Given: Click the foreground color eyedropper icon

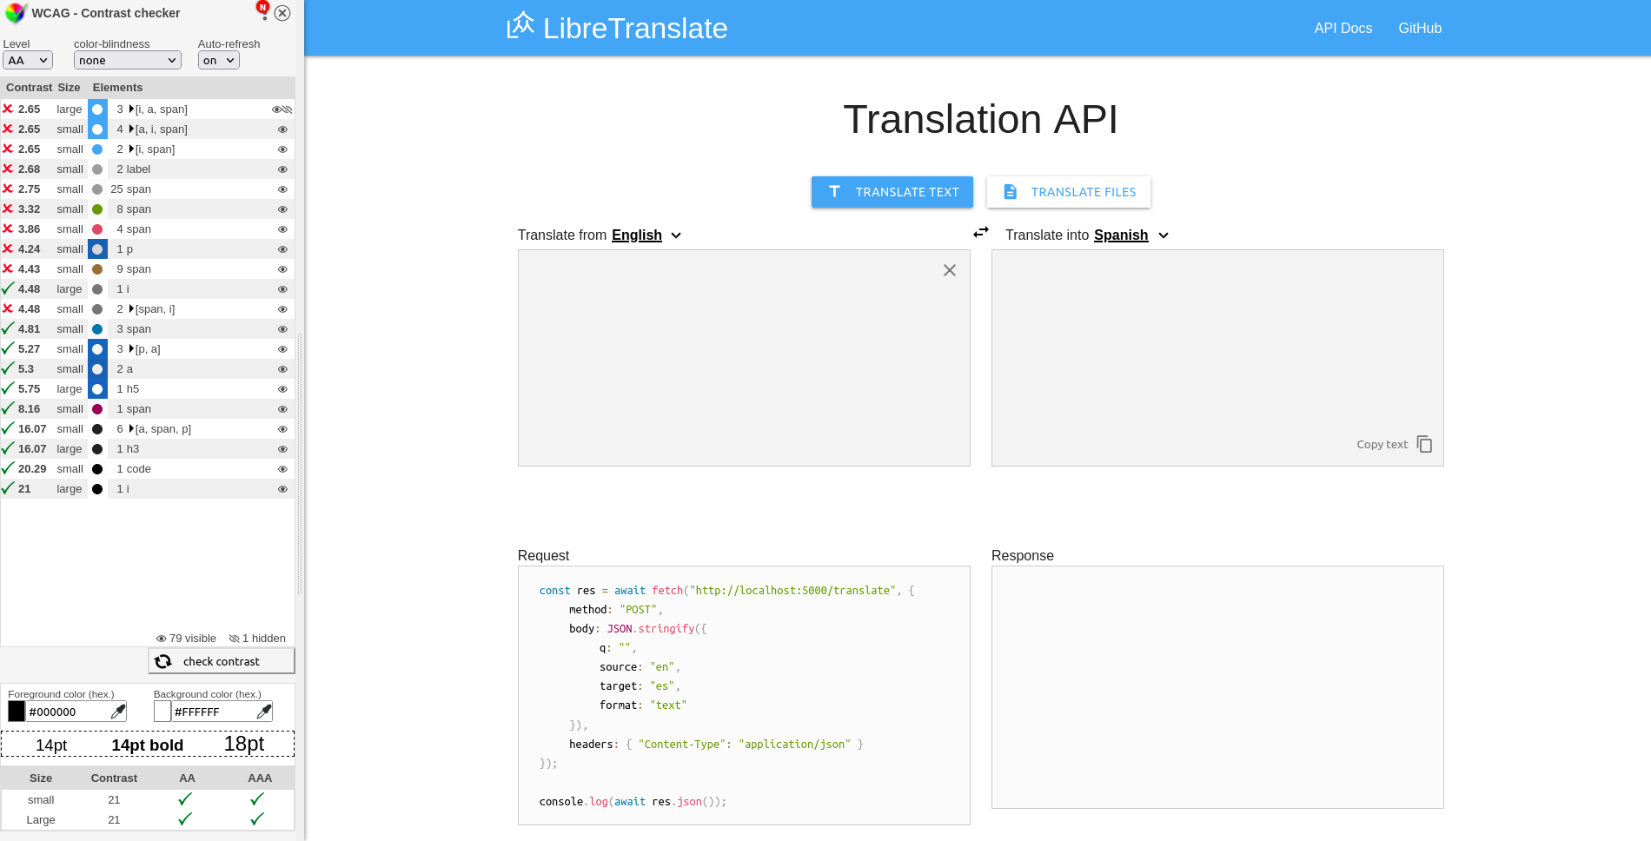Looking at the screenshot, I should [x=118, y=711].
